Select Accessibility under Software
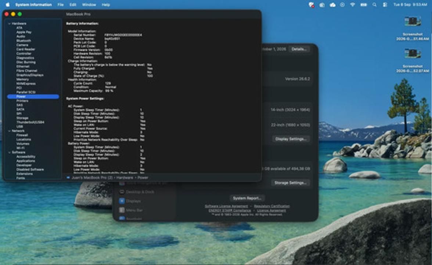432x265 pixels. click(26, 157)
